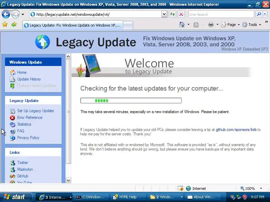Open Error Reference link
Viewport: 270px width, 202px height.
point(30,117)
